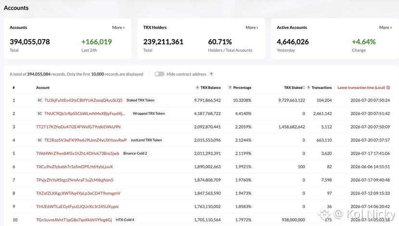Click the SC badge on JustLend TRX Token row
Image resolution: width=399 pixels, height=226 pixels.
tap(39, 140)
